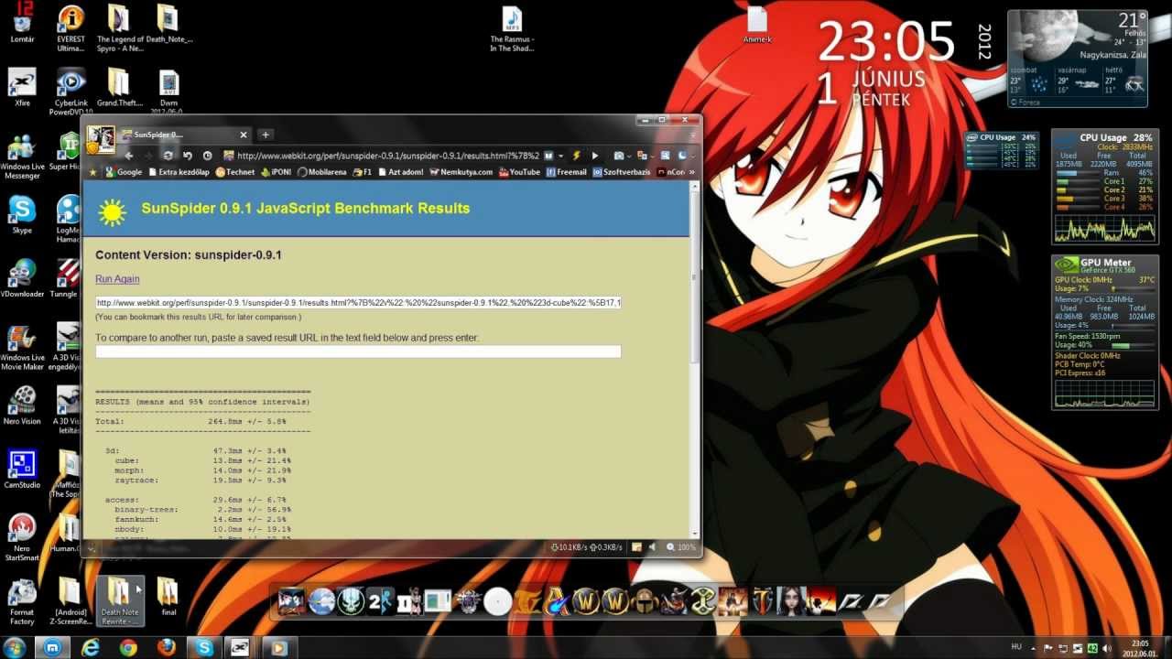Image resolution: width=1172 pixels, height=659 pixels.
Task: Expand the bookmarks bar overflow chevron
Action: point(693,172)
